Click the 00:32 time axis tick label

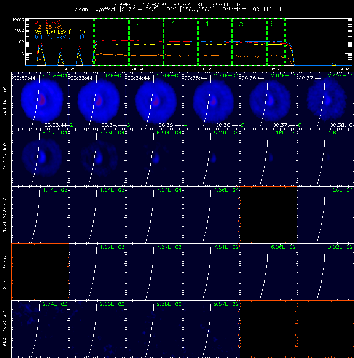coord(69,69)
